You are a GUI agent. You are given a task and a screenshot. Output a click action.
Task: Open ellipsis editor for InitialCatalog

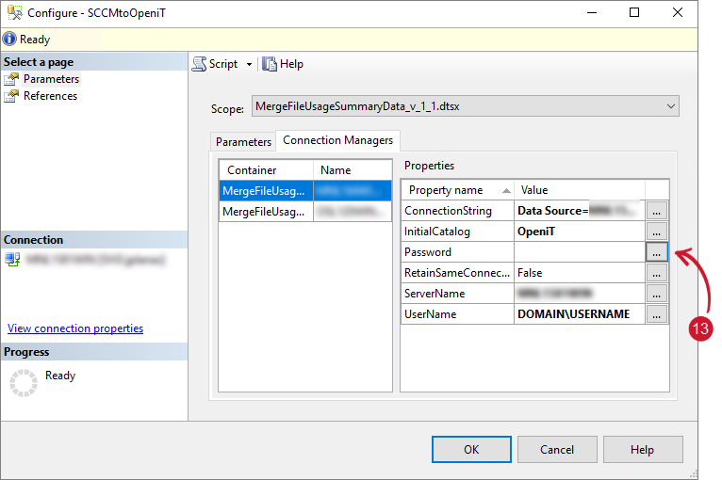pyautogui.click(x=656, y=232)
